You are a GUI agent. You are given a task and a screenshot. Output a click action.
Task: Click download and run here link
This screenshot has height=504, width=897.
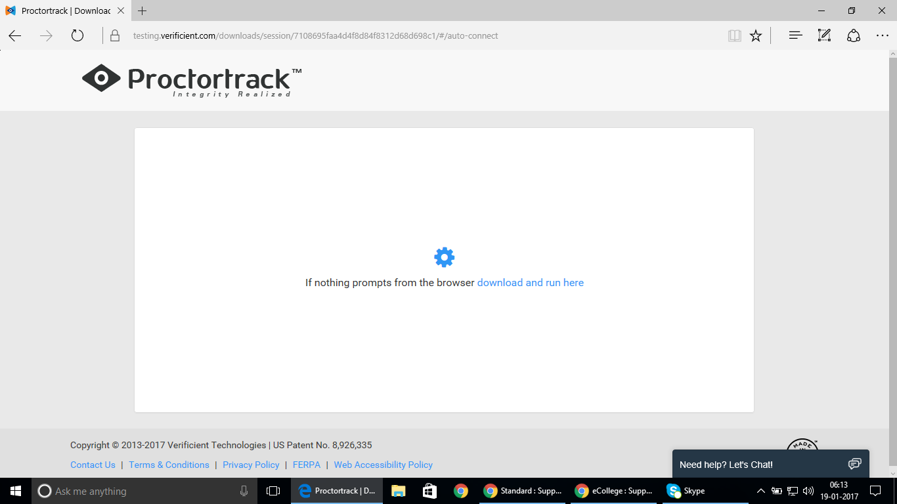[531, 283]
